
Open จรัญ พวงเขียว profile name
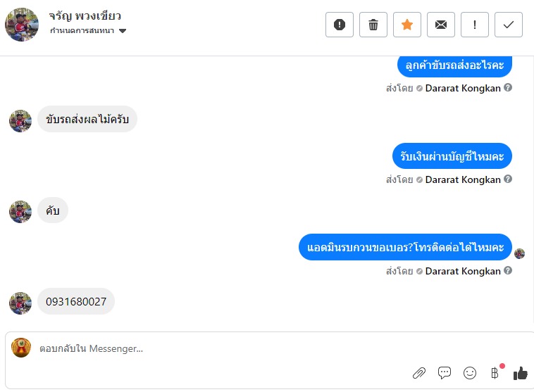85,16
